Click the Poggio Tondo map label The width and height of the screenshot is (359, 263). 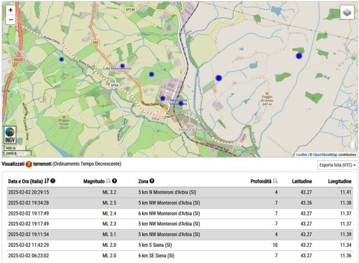click(x=64, y=124)
